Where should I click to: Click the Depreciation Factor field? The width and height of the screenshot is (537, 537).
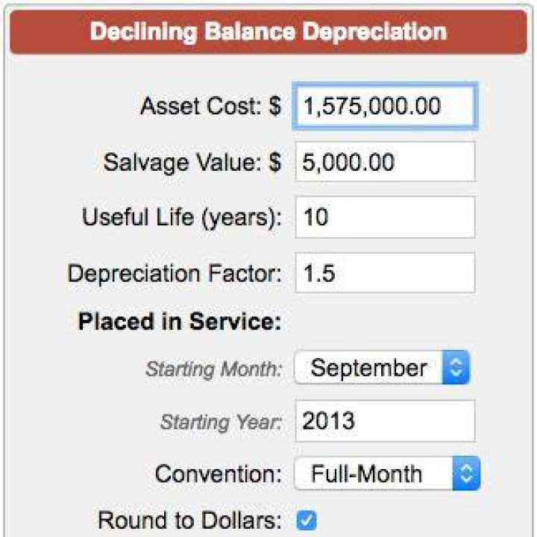pyautogui.click(x=386, y=273)
